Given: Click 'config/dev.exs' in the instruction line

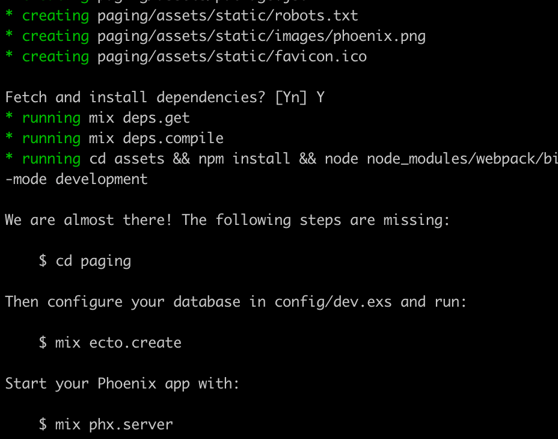Looking at the screenshot, I should tap(333, 302).
